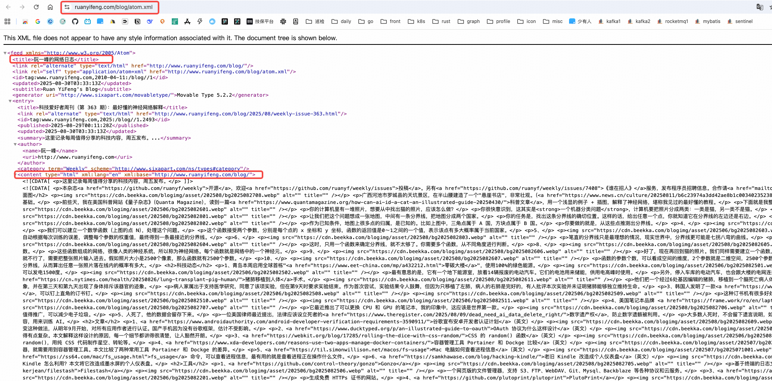The image size is (772, 381).
Task: Open the rust bookmarks folder
Action: [x=441, y=21]
